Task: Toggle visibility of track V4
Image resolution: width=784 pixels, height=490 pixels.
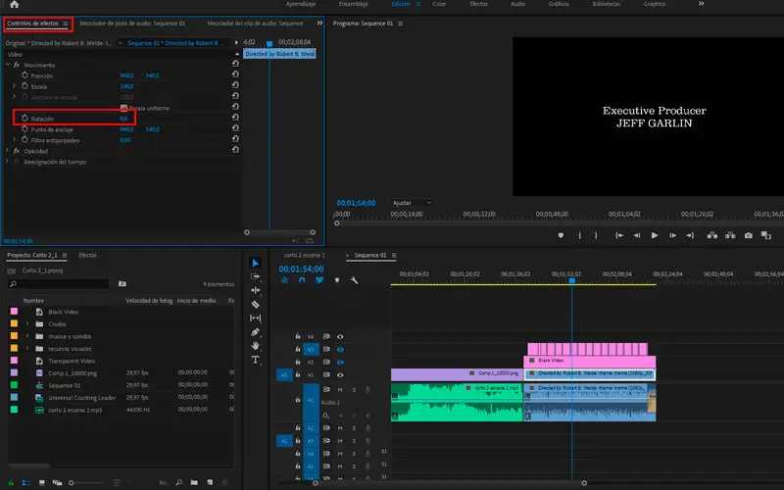Action: [340, 336]
